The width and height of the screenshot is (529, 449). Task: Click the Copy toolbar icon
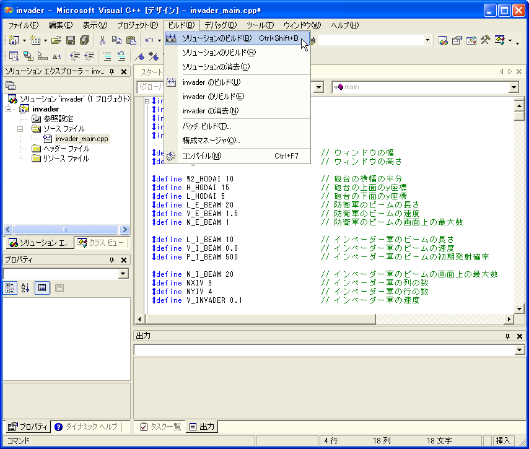point(116,40)
